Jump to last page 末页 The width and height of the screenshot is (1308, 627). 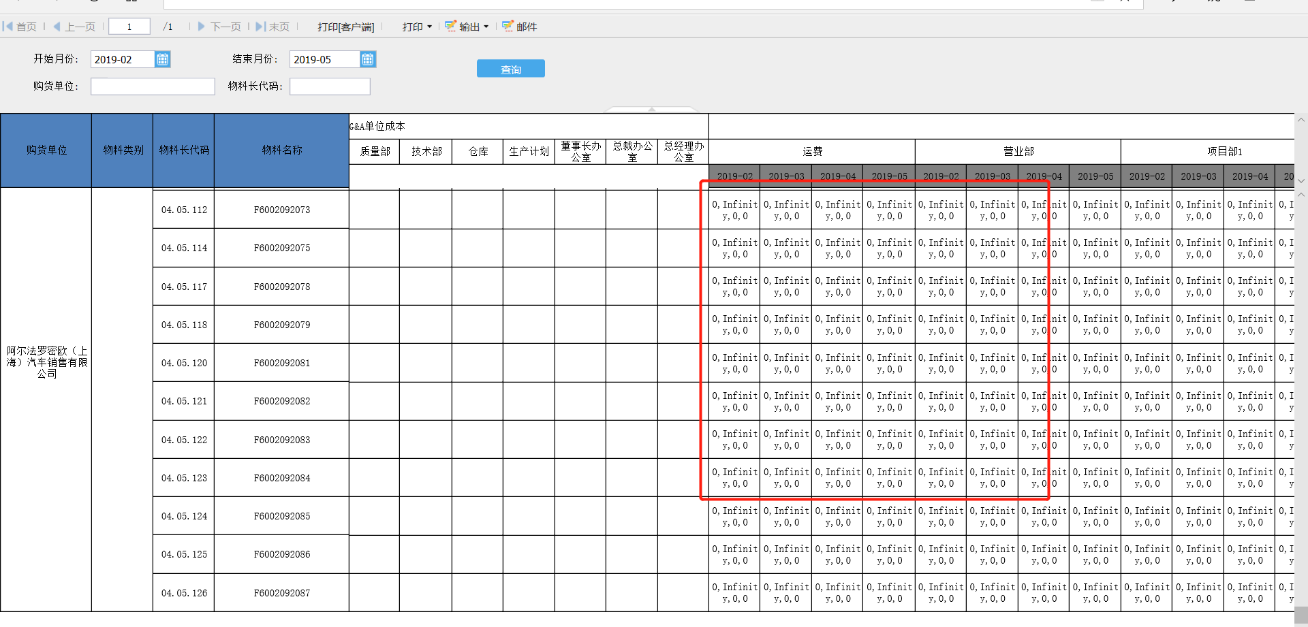272,27
